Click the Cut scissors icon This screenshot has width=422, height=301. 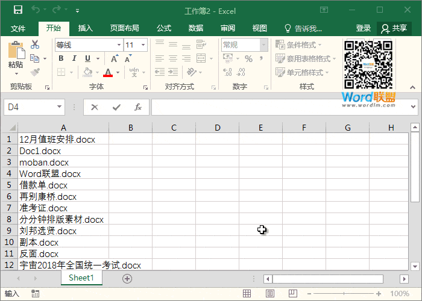pyautogui.click(x=35, y=45)
